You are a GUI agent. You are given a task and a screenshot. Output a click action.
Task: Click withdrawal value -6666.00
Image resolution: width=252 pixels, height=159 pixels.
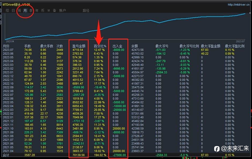coord(118,69)
